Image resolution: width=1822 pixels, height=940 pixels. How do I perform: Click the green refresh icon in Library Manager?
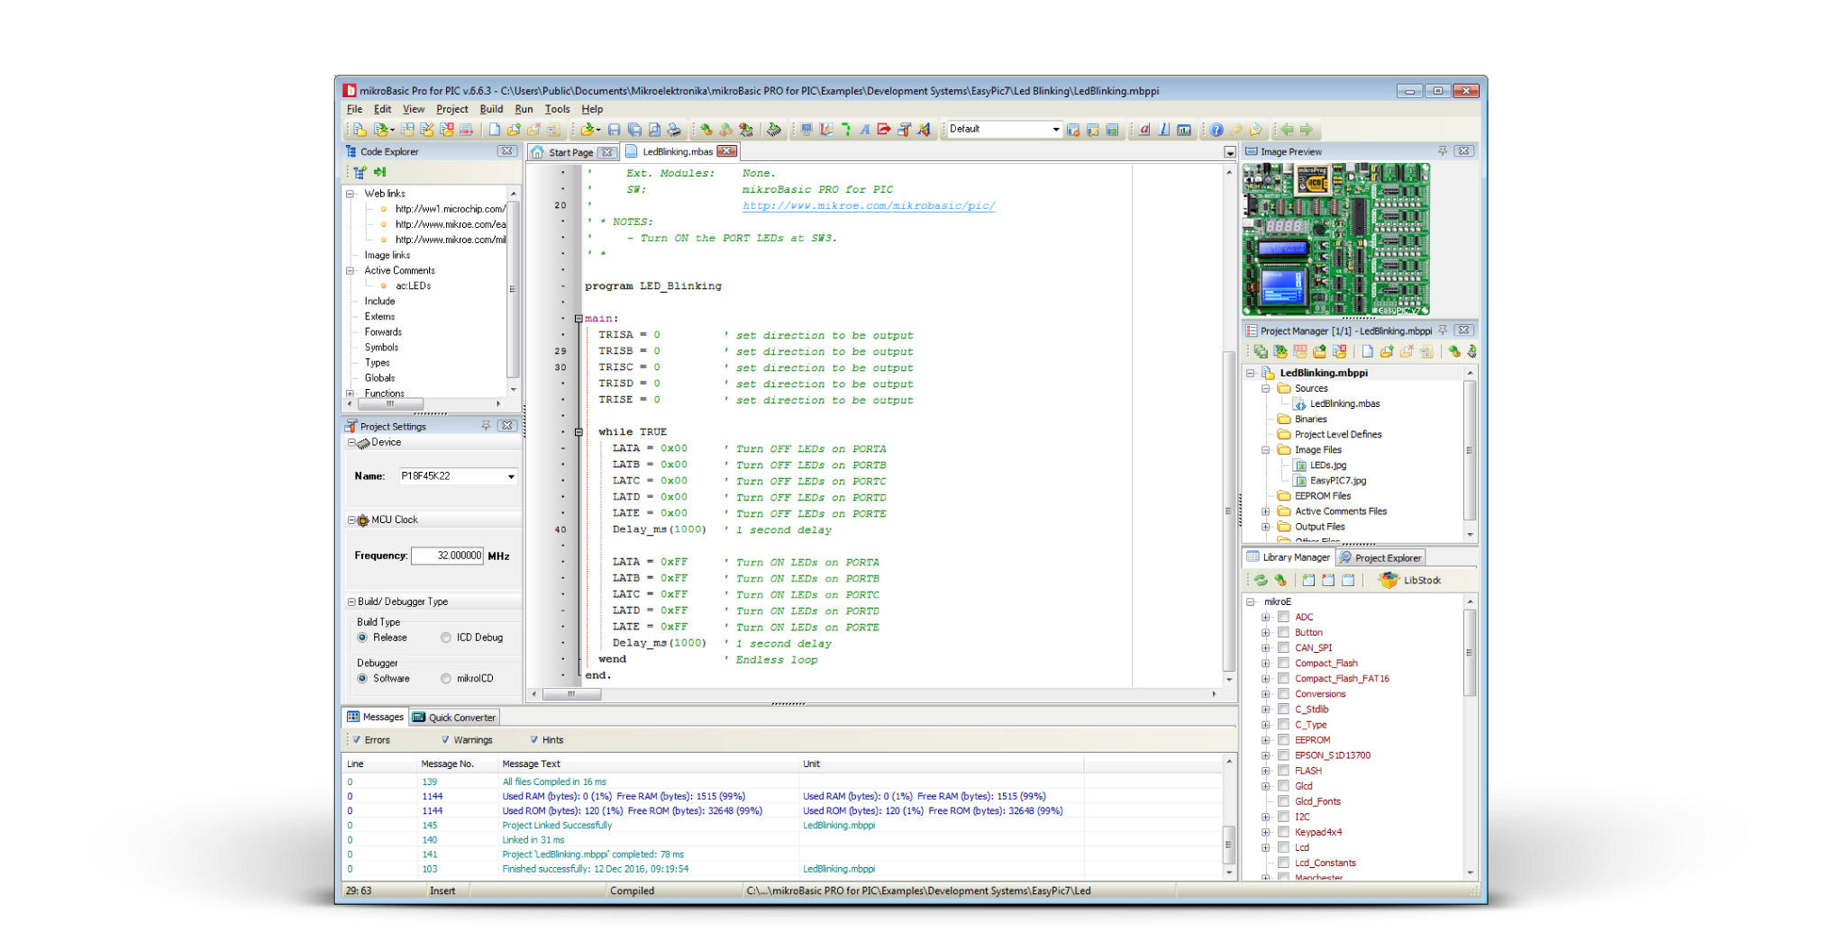1261,581
